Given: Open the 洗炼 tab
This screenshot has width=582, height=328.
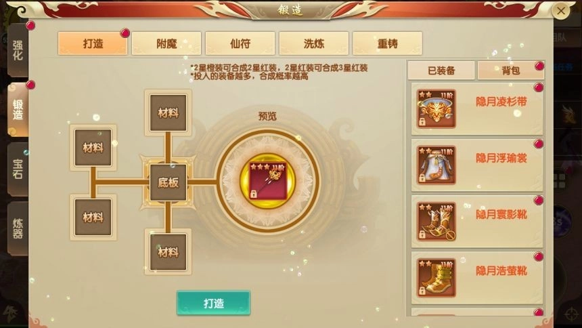Looking at the screenshot, I should pyautogui.click(x=313, y=43).
